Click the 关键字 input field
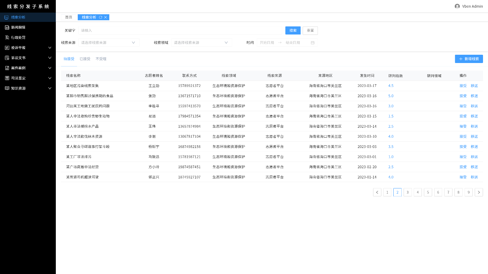Viewport: 488px width, 274px height. point(180,31)
